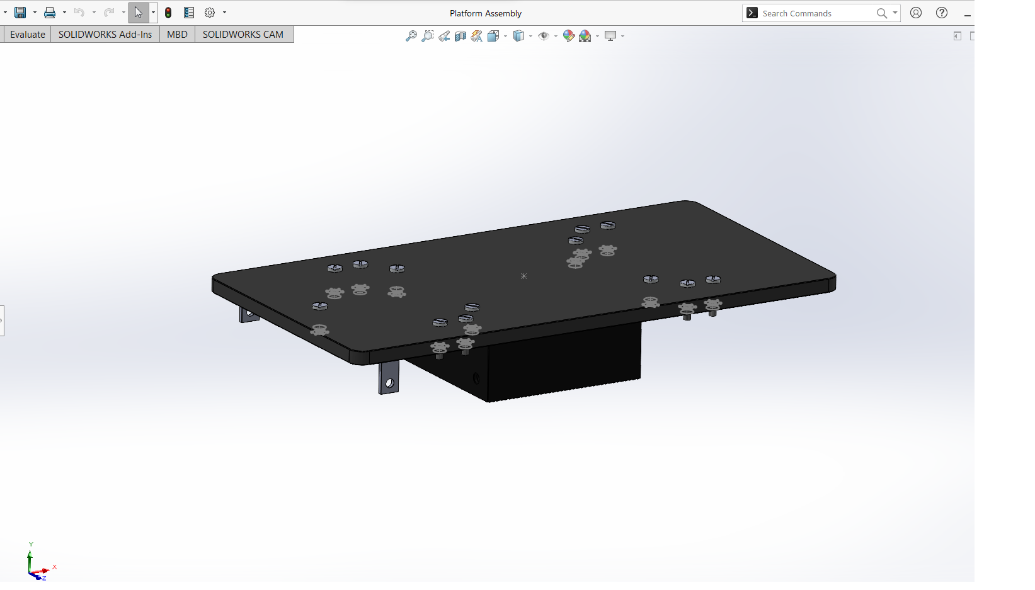Select the Zoom to Area tool
The height and width of the screenshot is (590, 1035).
428,36
